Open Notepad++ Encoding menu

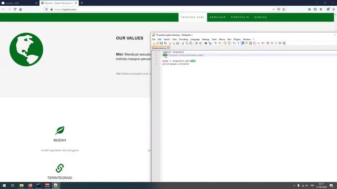183,39
